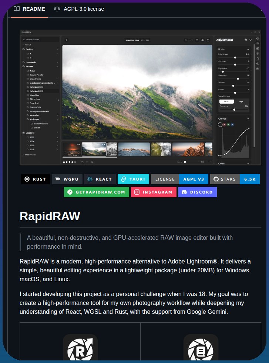Collapse the left folder panel arrow
269x363 pixels.
click(58, 100)
